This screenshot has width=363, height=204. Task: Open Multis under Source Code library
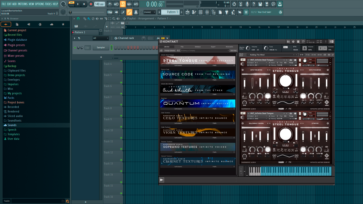coord(214,80)
